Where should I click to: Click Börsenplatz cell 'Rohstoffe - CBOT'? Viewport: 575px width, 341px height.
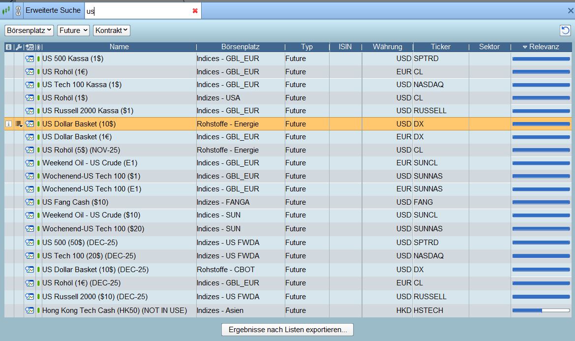226,270
